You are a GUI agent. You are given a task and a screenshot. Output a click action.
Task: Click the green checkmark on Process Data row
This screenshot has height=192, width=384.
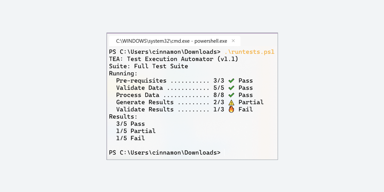pos(231,95)
